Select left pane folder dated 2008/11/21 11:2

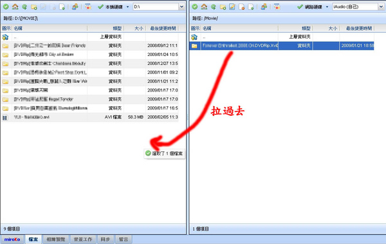coord(90,81)
